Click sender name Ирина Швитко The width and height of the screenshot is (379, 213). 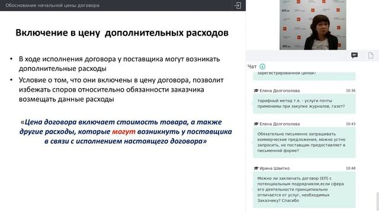pyautogui.click(x=275, y=168)
